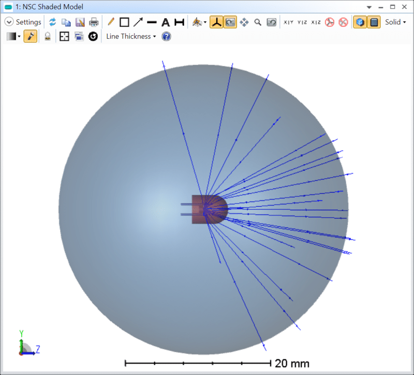Click the Help question mark icon
414x375 pixels.
coord(166,36)
